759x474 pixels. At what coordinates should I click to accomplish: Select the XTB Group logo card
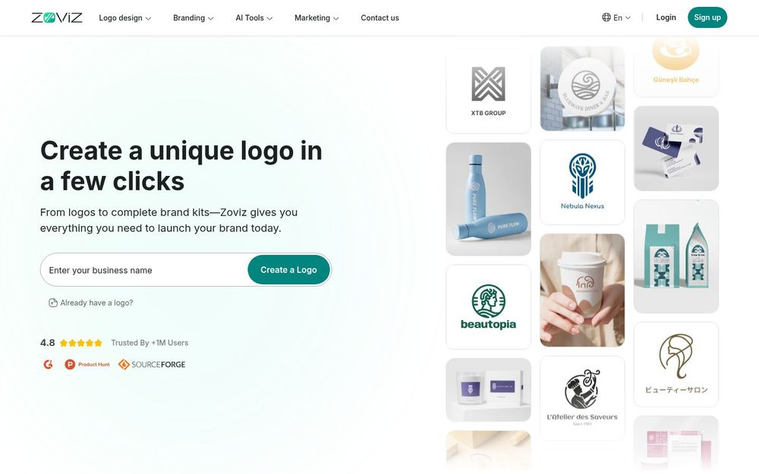pos(488,91)
